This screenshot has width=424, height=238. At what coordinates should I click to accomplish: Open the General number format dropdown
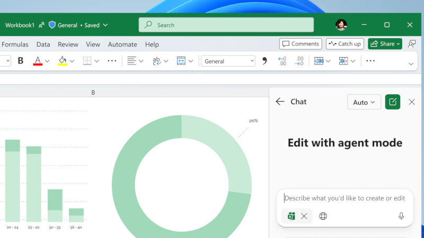[228, 61]
